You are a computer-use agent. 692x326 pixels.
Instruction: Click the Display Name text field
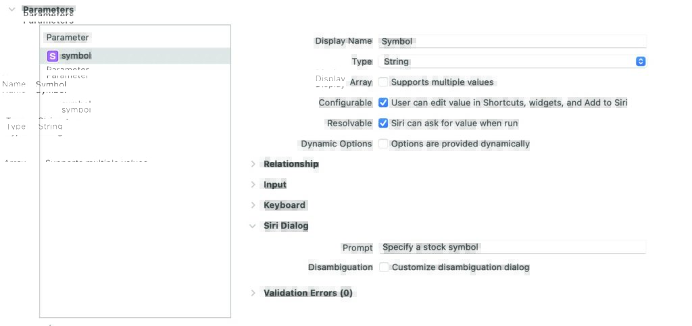pos(512,41)
